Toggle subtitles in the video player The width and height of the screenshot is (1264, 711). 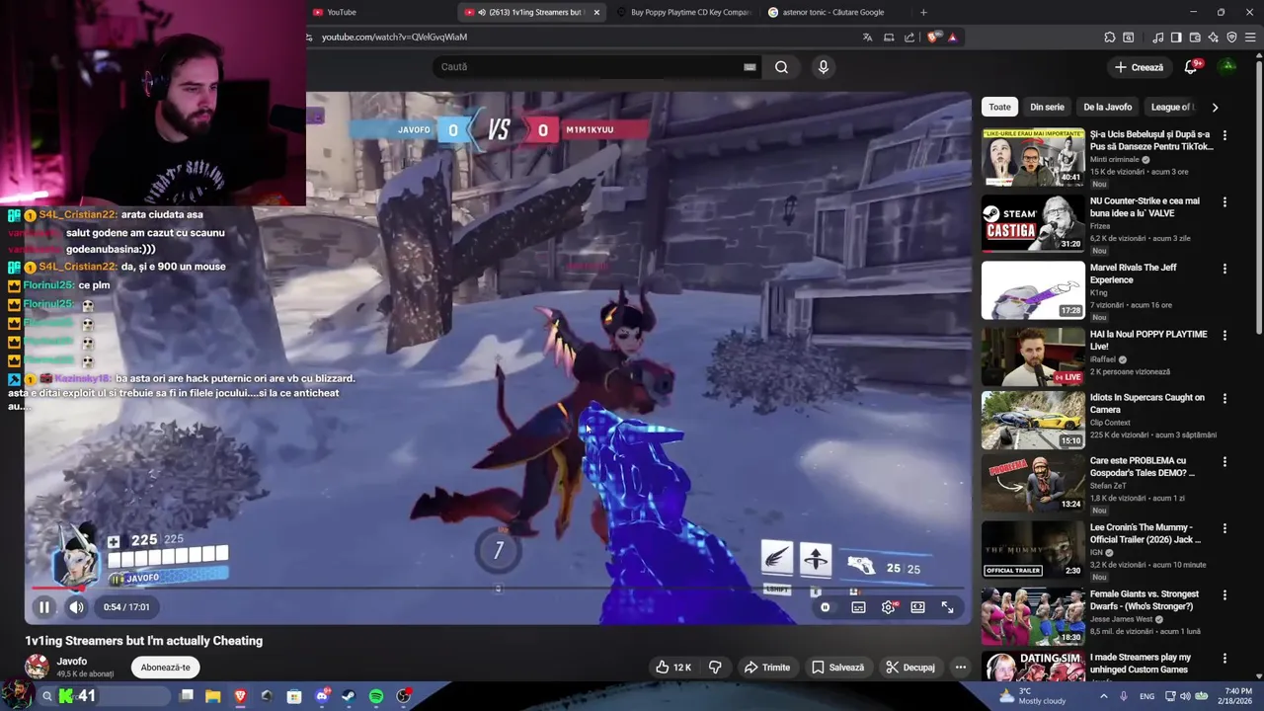coord(858,607)
